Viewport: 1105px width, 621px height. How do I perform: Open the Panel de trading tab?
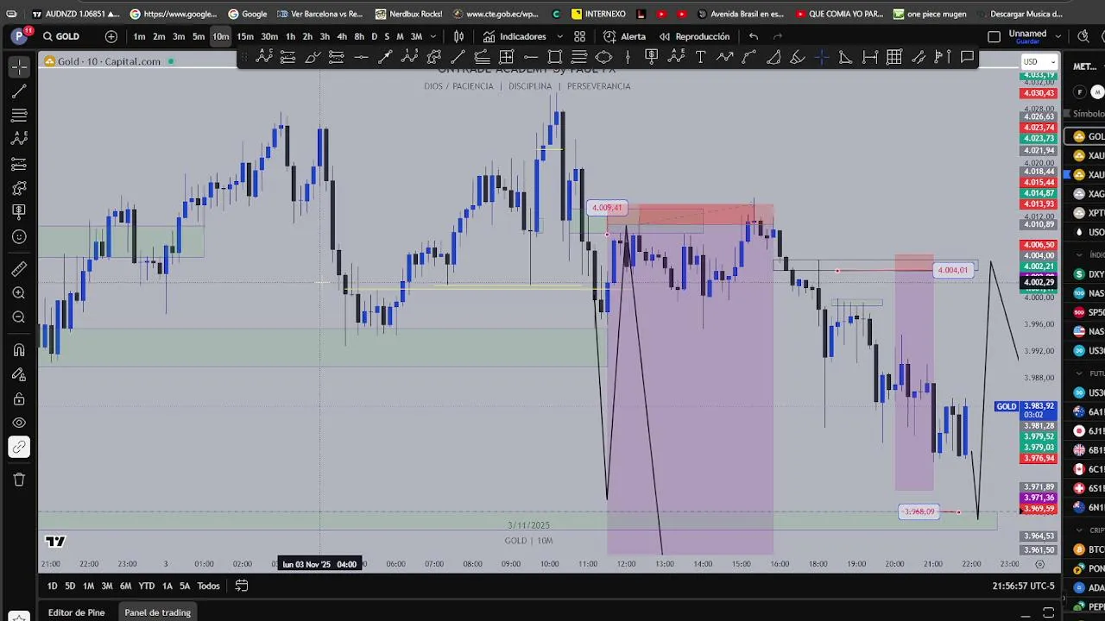coord(157,612)
